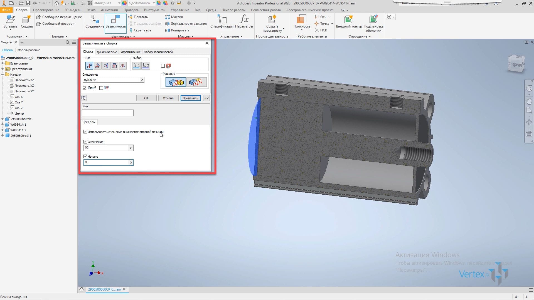Click Свободное перемещение tool
The image size is (534, 300).
click(x=59, y=17)
